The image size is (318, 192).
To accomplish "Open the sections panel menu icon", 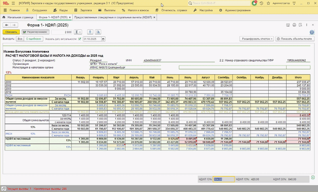I will point(5,10).
